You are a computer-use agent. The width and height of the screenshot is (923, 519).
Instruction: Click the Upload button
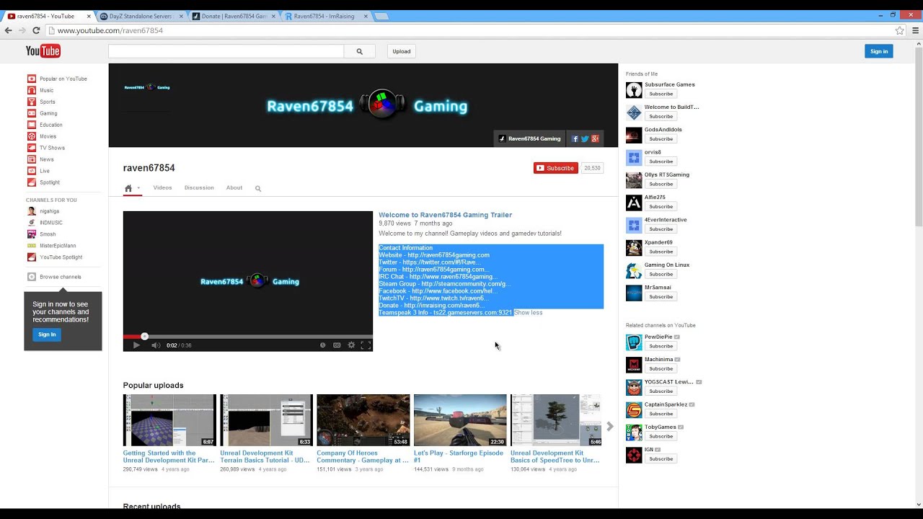pos(402,51)
